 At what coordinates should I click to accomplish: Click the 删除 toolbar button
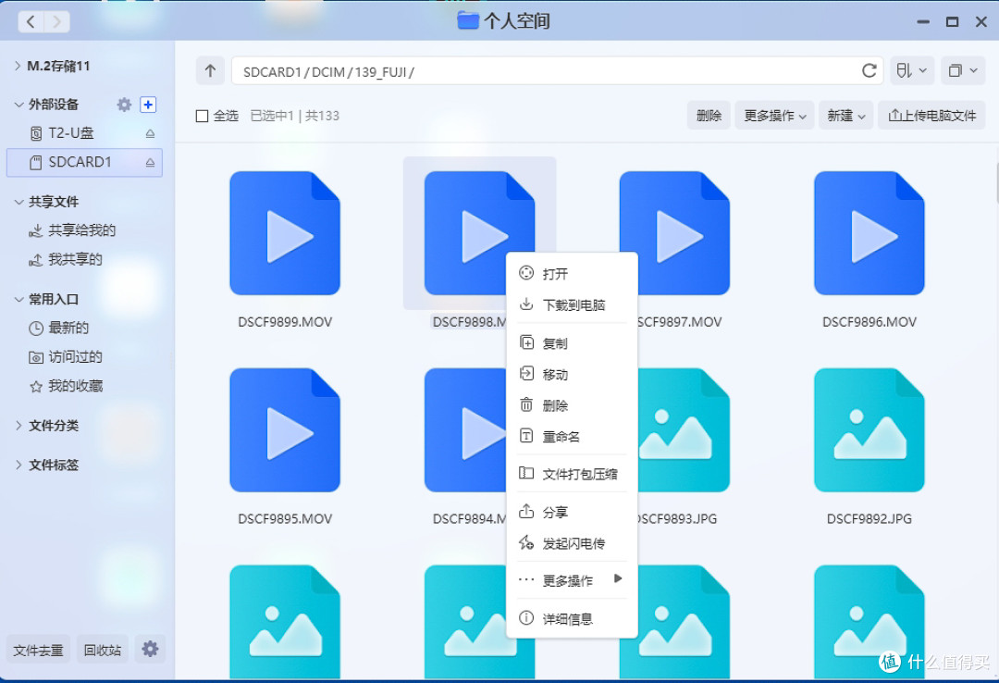click(709, 116)
